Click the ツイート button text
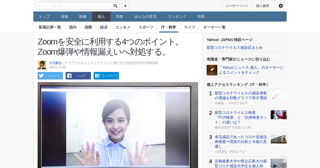 click(x=54, y=76)
